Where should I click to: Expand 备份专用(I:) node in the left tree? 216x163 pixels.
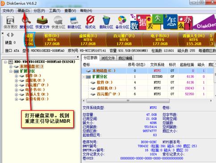(17, 99)
